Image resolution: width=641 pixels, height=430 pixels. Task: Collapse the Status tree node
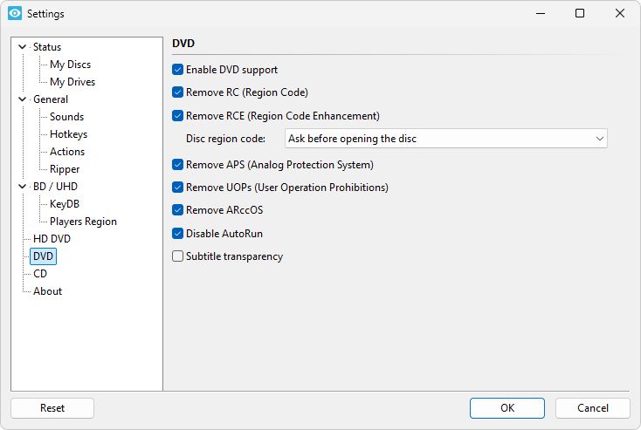(22, 47)
